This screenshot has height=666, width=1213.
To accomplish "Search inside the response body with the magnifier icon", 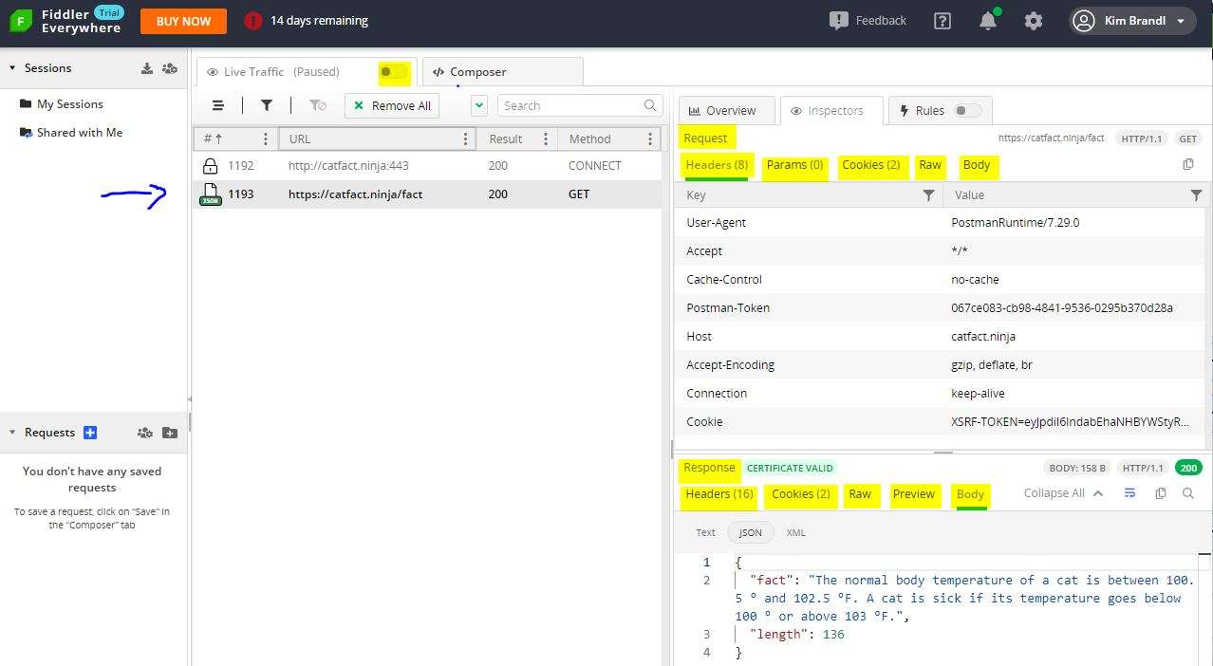I will [x=1188, y=493].
